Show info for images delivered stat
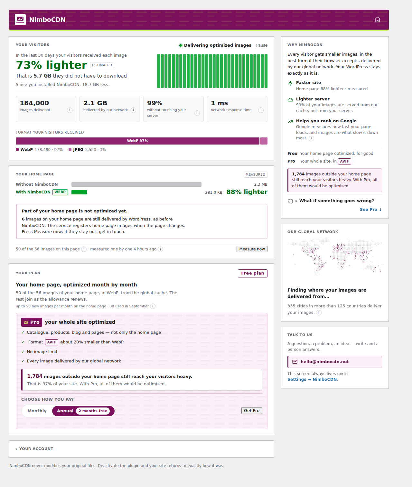Screen dimensions: 412x487 (70, 110)
